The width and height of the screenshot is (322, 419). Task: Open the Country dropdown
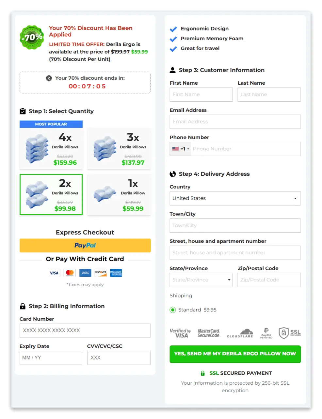click(x=235, y=198)
